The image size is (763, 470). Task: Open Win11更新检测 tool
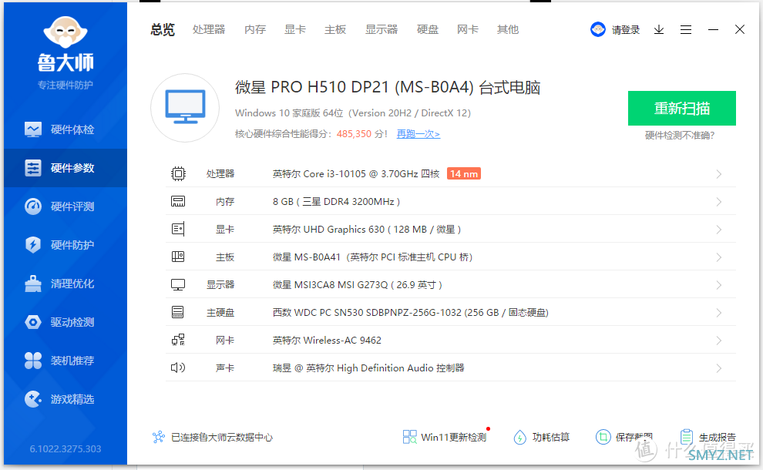click(x=445, y=437)
